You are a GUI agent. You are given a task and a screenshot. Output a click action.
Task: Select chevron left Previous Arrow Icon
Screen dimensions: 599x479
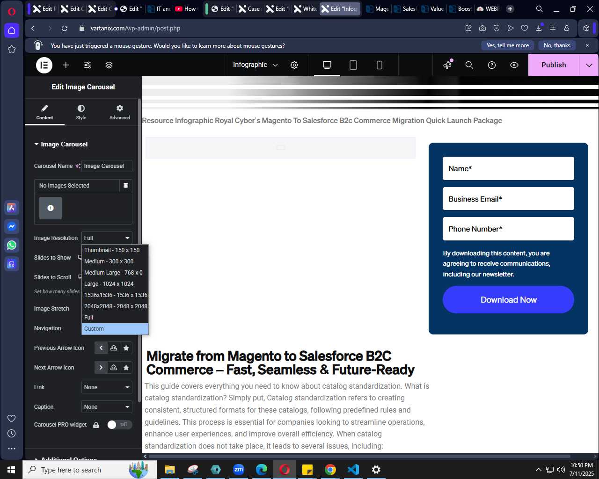[x=101, y=348]
